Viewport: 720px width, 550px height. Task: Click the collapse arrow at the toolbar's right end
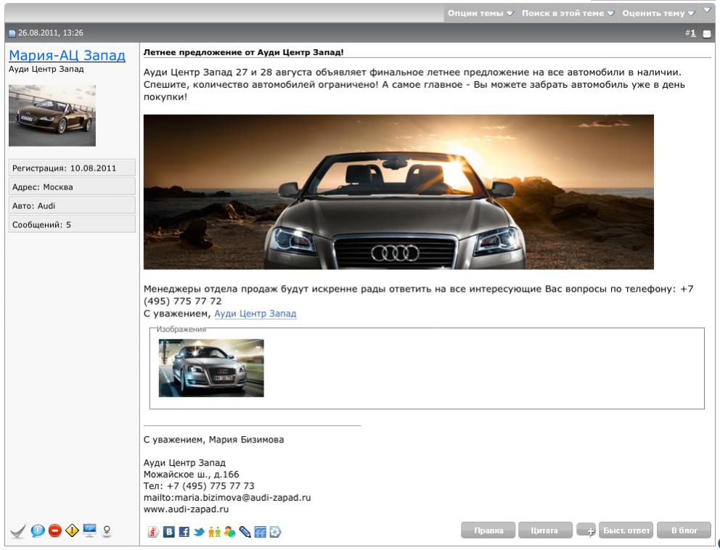tap(707, 9)
